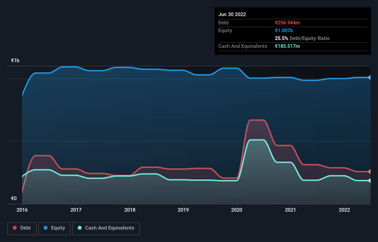Viewport: 378px width, 242px height.
Task: Select the Debt endpoint marker on chart
Action: click(370, 172)
